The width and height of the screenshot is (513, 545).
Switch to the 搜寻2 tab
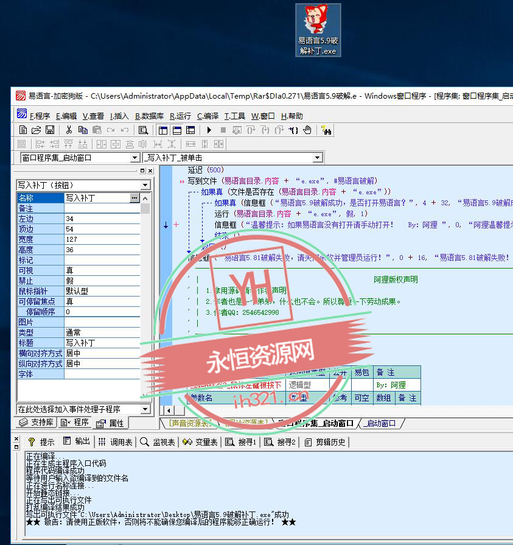[279, 441]
